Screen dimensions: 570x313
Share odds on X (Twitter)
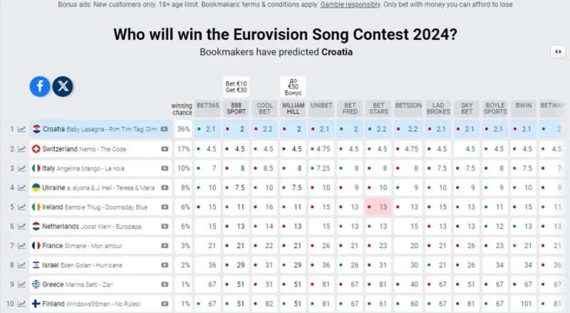point(63,86)
